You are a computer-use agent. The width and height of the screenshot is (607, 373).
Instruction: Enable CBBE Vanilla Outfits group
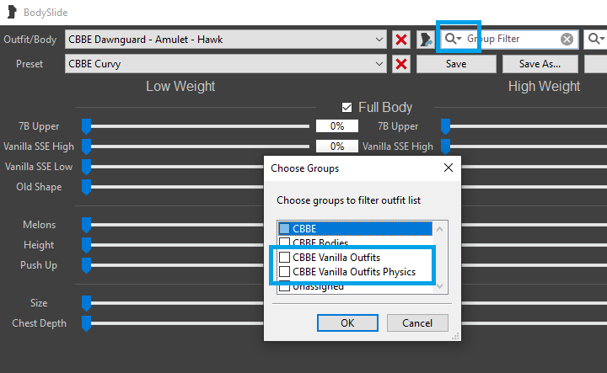pos(285,257)
